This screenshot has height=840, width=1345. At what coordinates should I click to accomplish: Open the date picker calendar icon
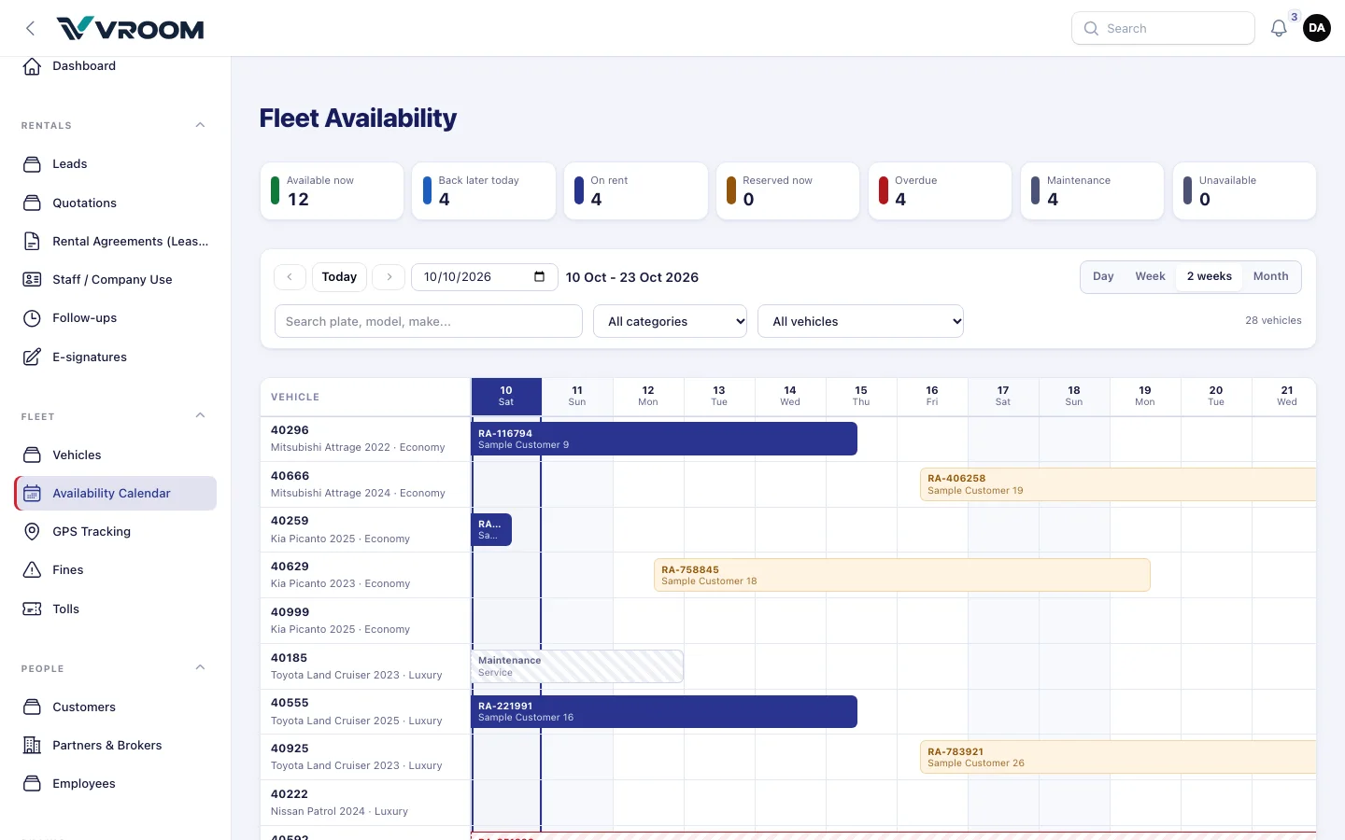tap(539, 276)
